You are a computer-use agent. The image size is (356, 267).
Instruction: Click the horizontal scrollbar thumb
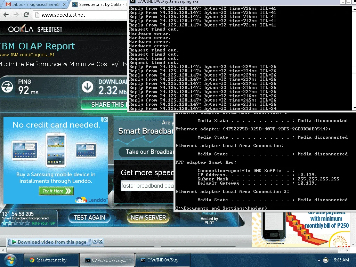click(172, 250)
